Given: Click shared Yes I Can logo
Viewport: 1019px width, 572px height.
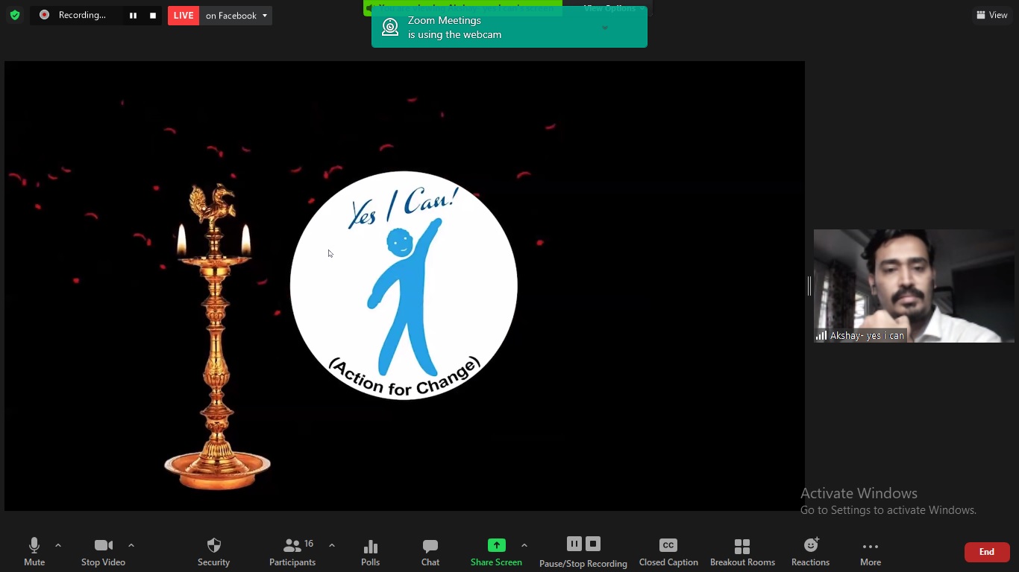Looking at the screenshot, I should tap(404, 285).
